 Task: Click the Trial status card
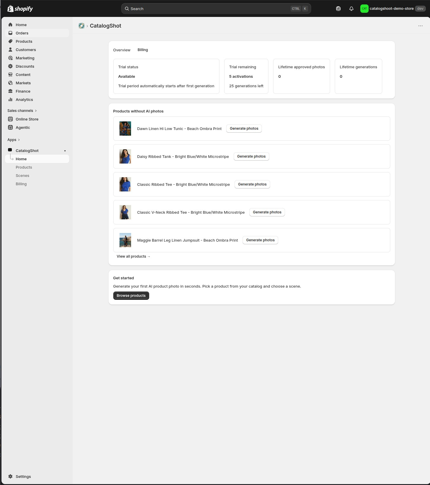[166, 76]
